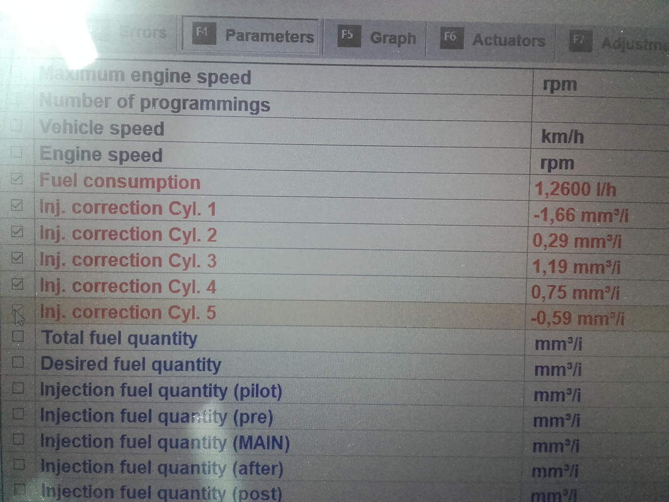Check Injection fuel quantity (pre) checkbox

[18, 414]
